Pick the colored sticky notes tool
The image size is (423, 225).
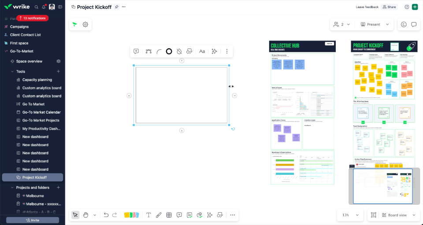click(131, 215)
